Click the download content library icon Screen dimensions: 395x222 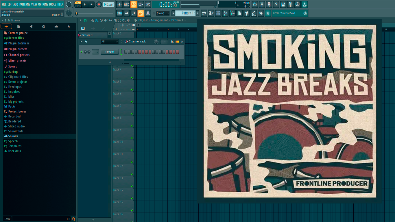tap(304, 5)
